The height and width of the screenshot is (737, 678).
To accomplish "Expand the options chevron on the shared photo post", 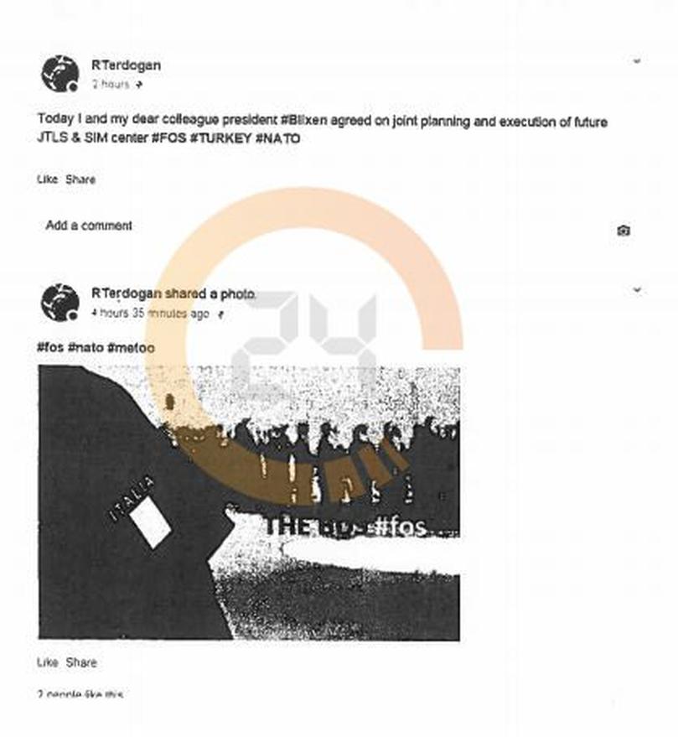I will click(637, 289).
